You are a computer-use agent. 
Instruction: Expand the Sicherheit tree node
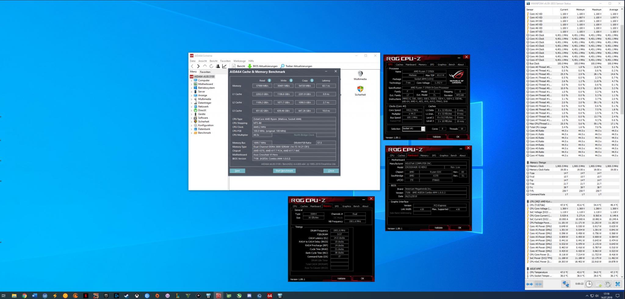coord(192,121)
